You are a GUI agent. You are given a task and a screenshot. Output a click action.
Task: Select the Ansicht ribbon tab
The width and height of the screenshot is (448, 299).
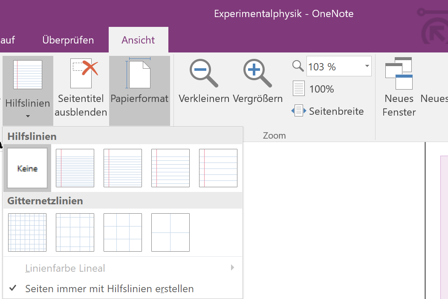(138, 40)
